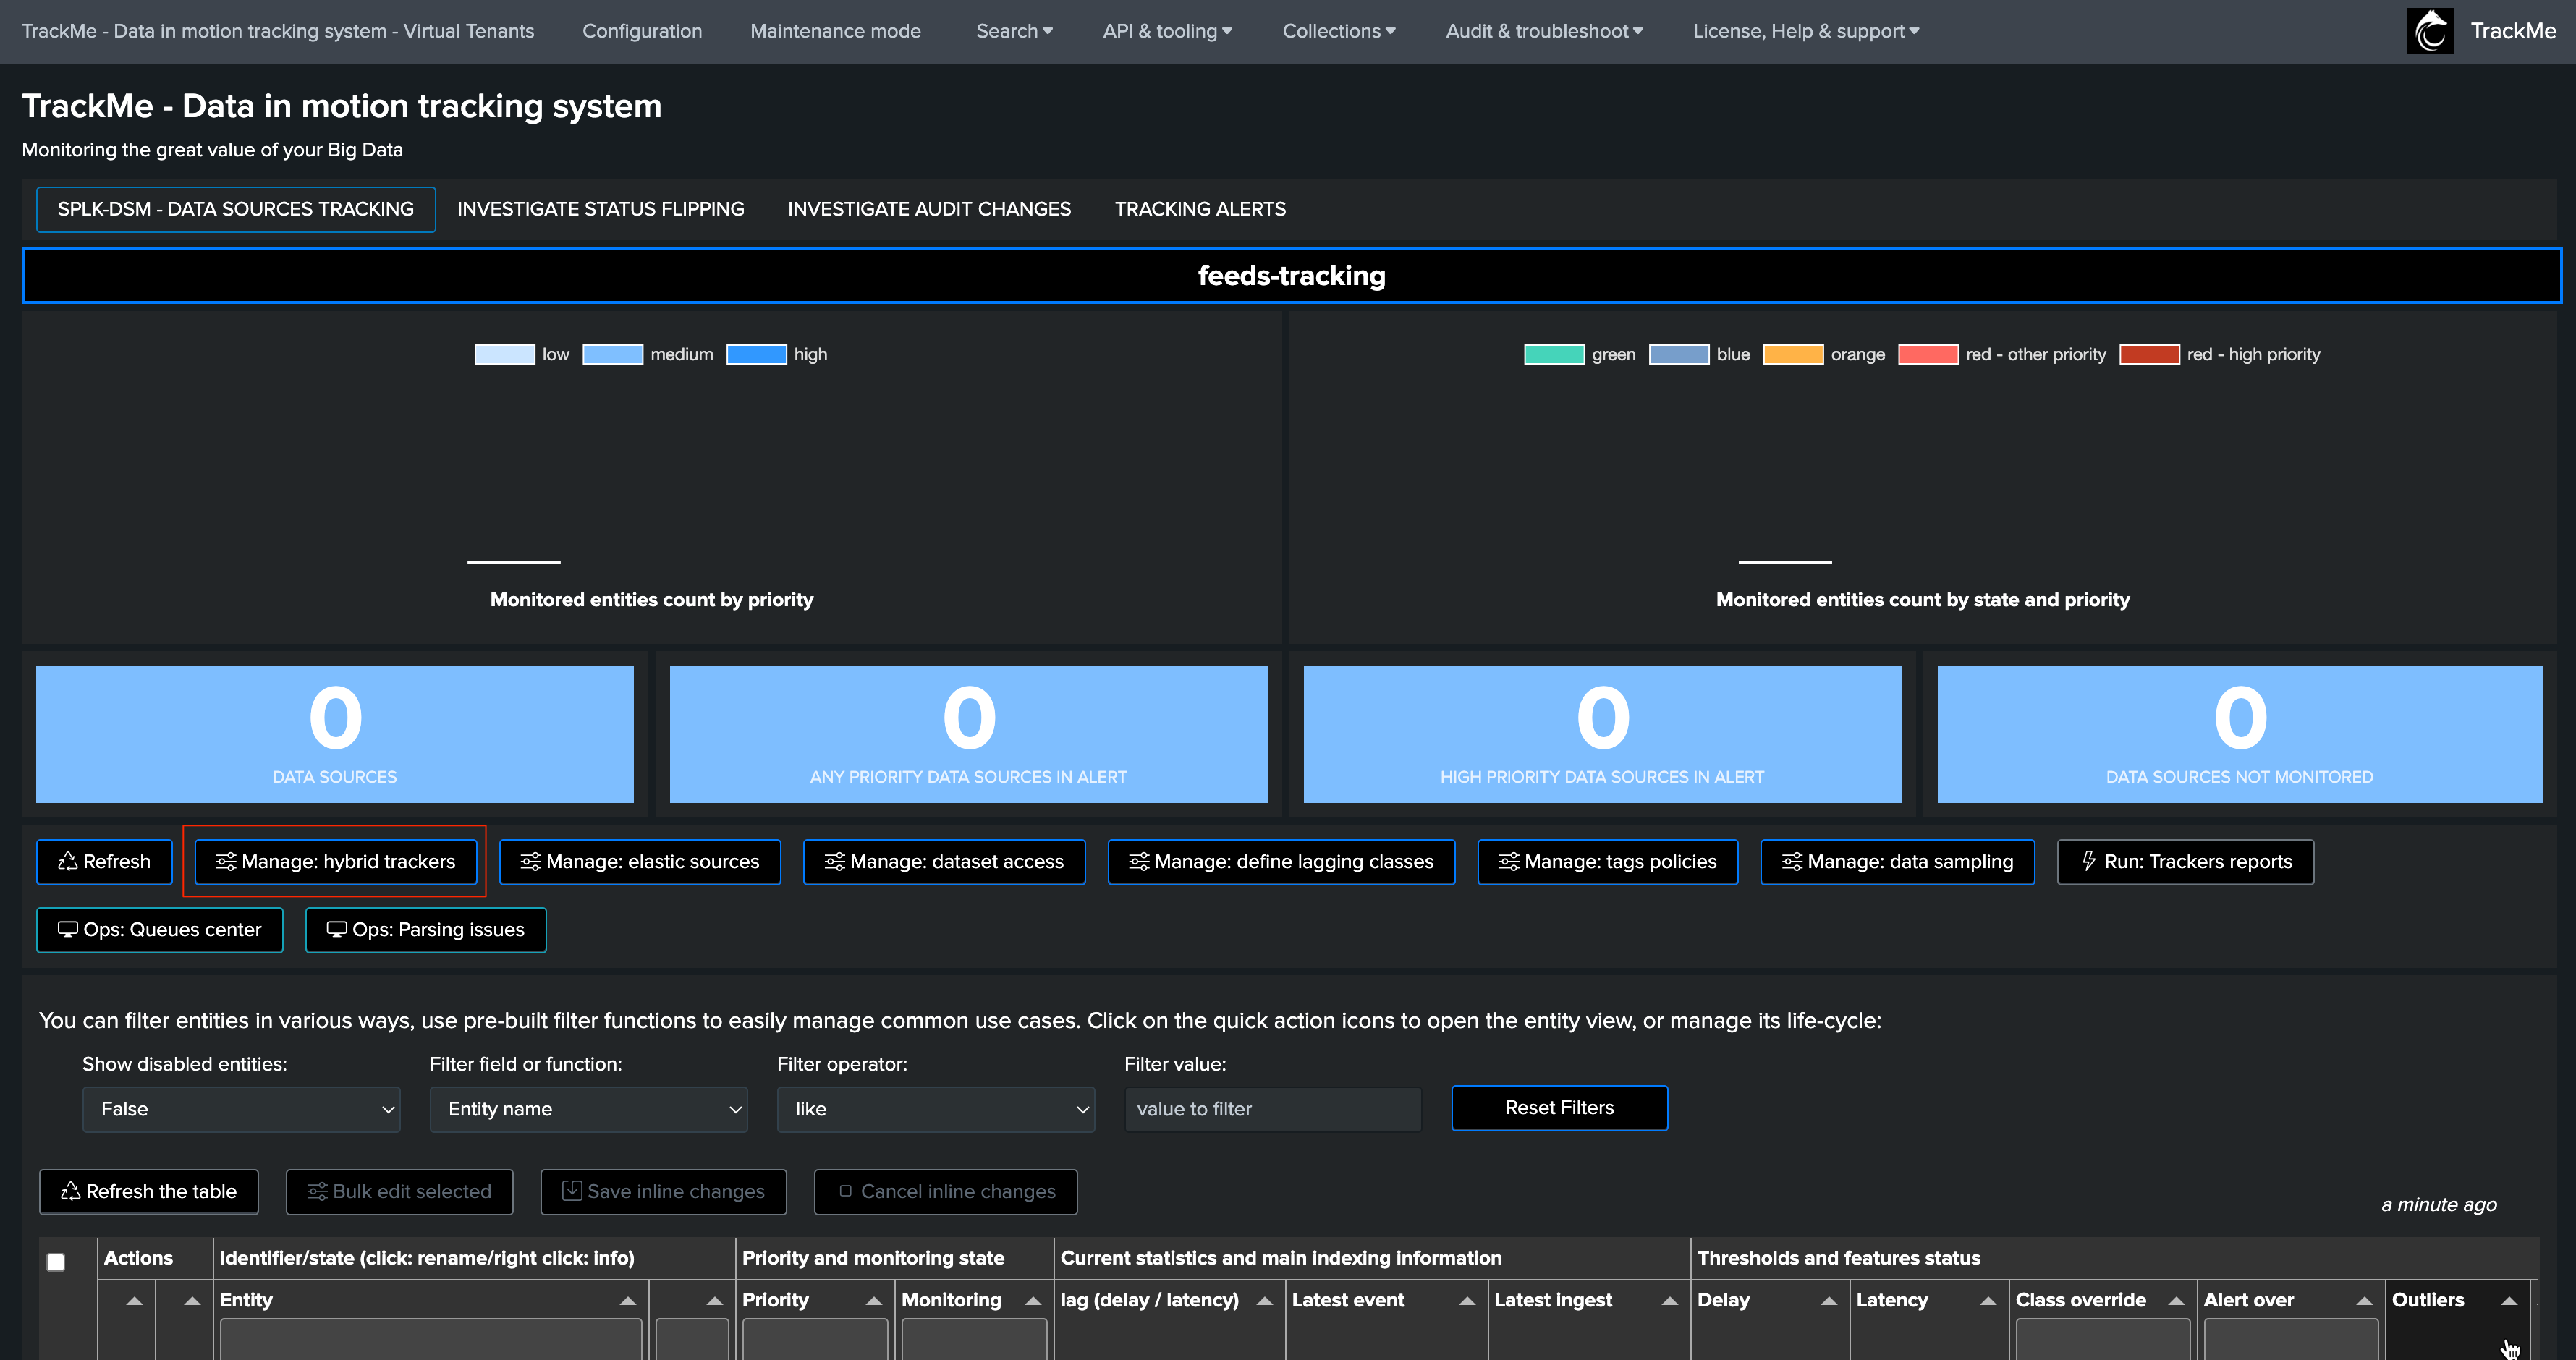This screenshot has width=2576, height=1360.
Task: Click DATA SOURCES NOT MONITORED tile
Action: pos(2239,734)
